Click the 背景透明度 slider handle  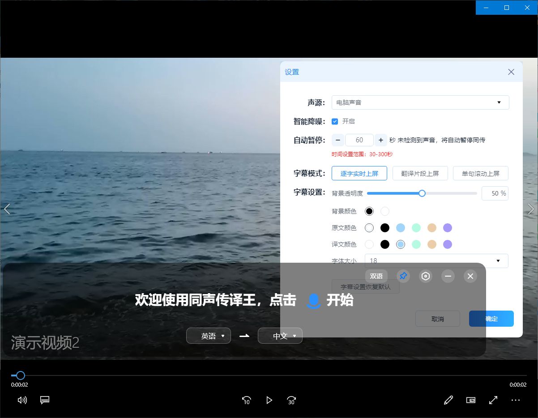(422, 193)
